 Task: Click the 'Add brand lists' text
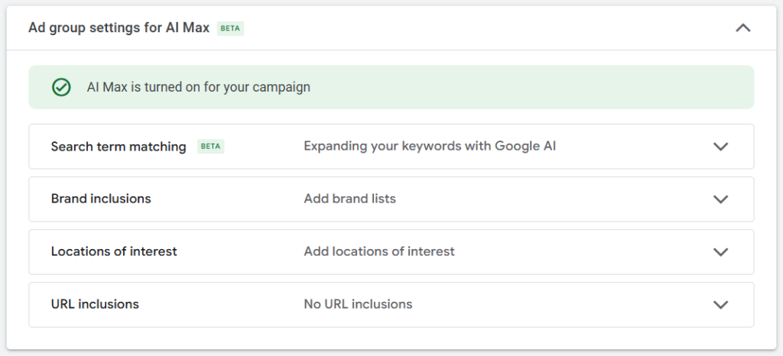(x=349, y=199)
